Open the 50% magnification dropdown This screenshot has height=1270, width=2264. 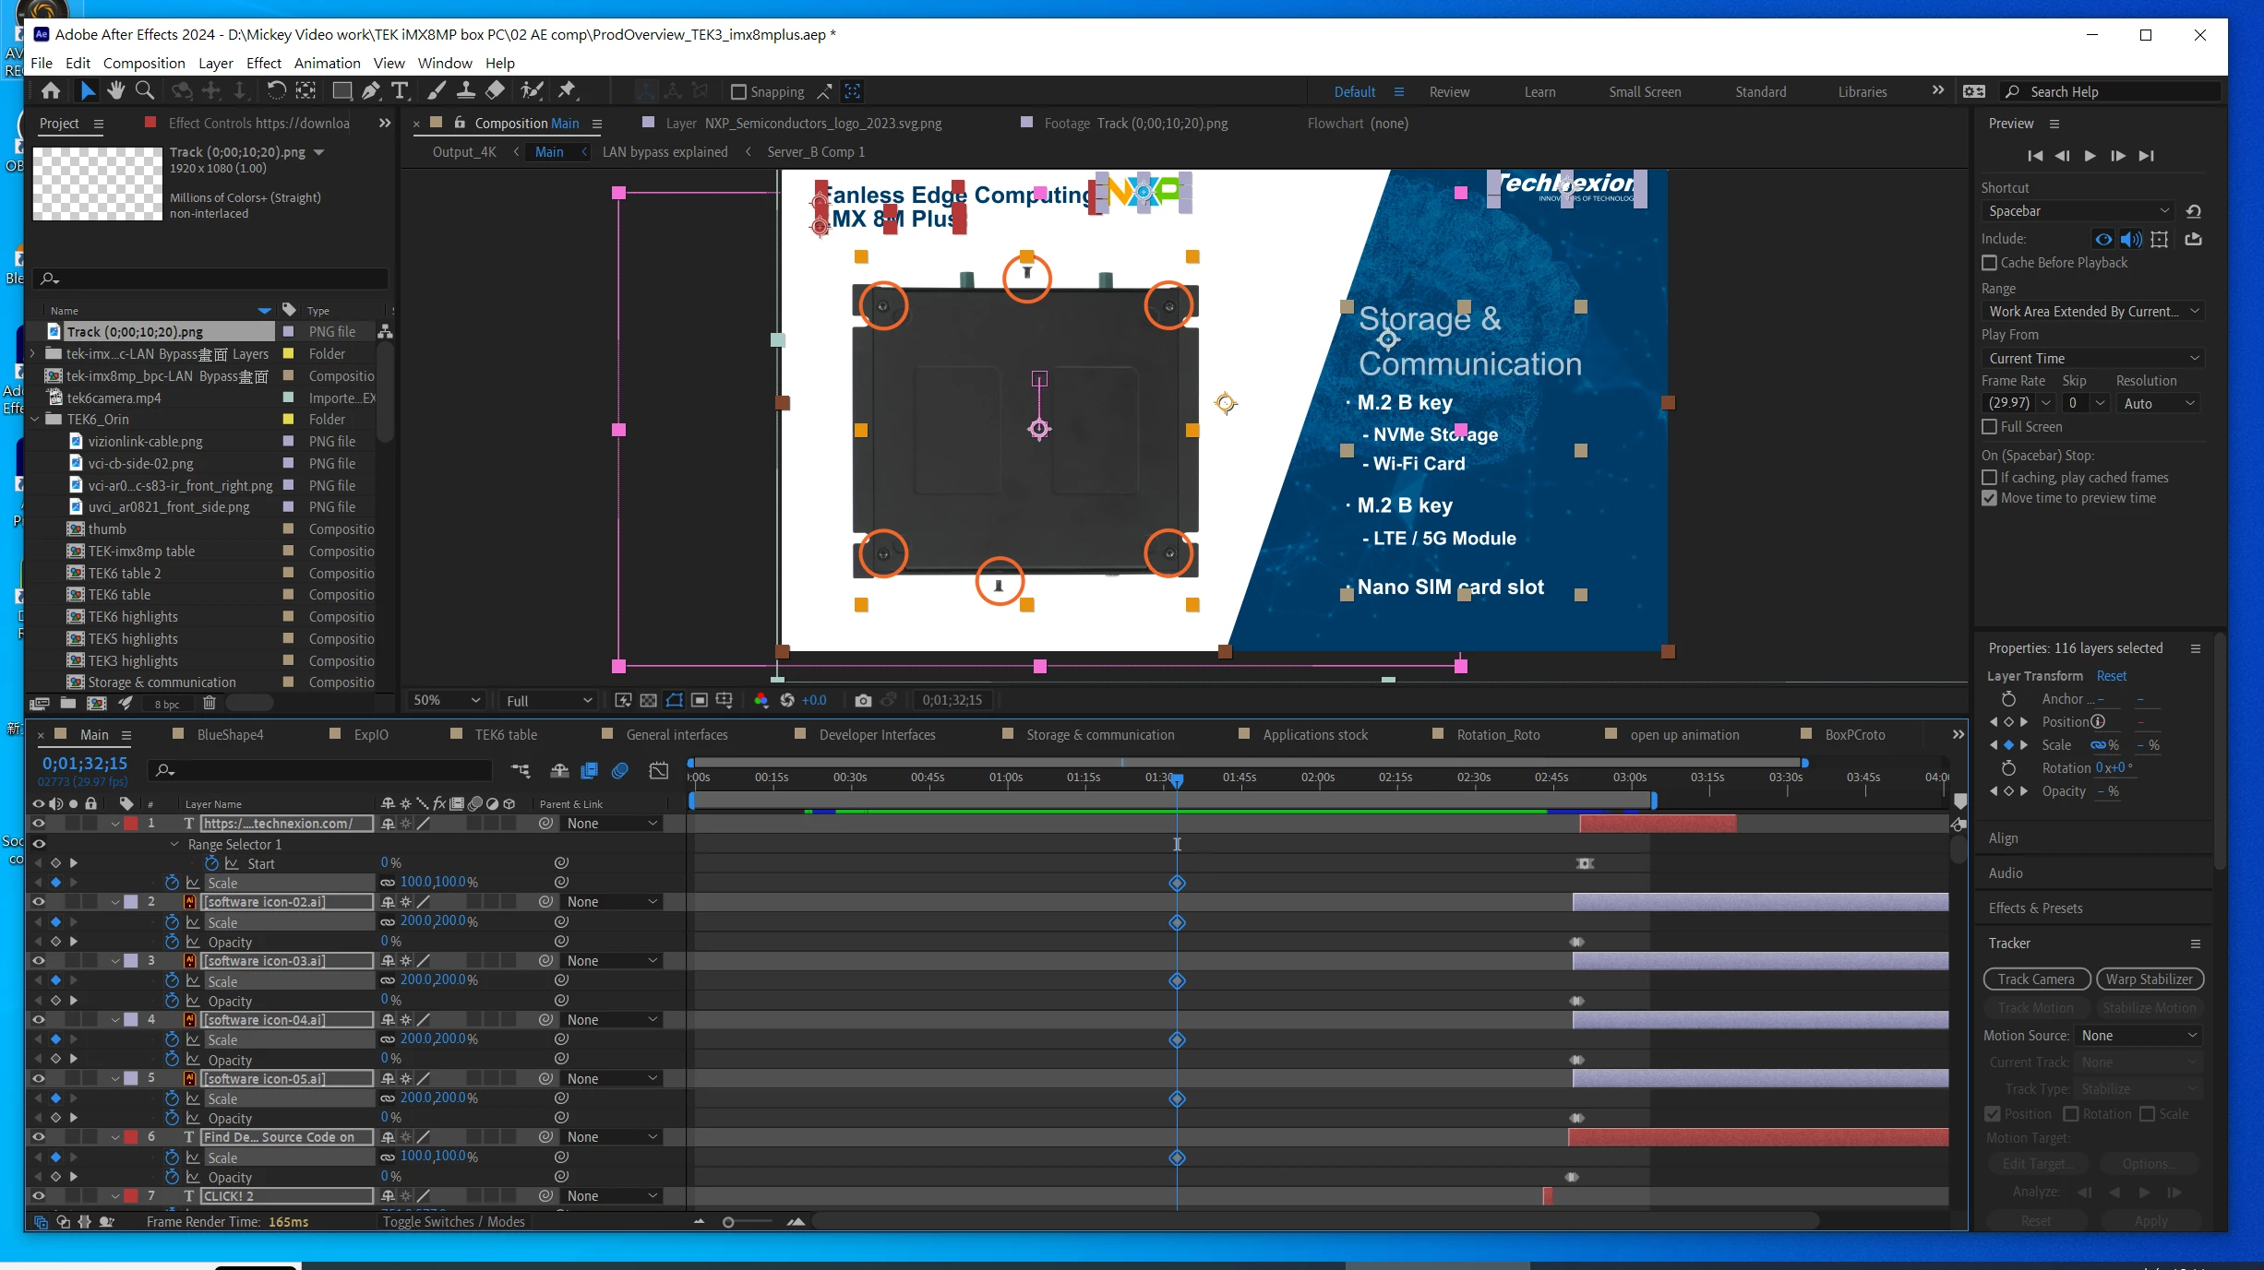pyautogui.click(x=447, y=701)
